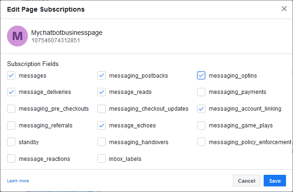
Task: Open the Learn more link
Action: point(18,181)
